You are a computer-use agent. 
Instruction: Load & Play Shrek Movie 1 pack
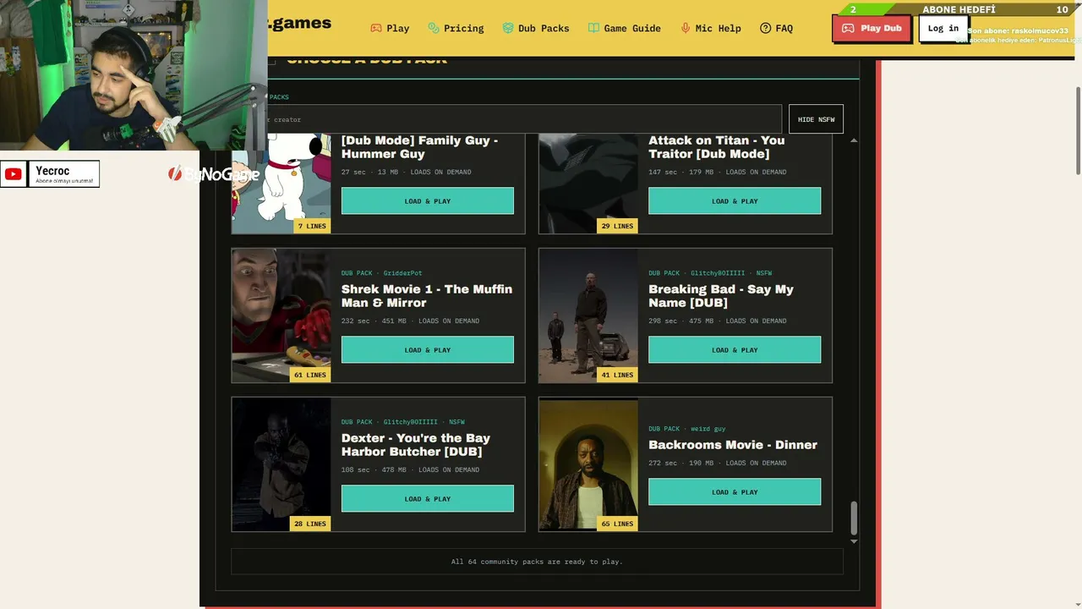[x=428, y=350]
